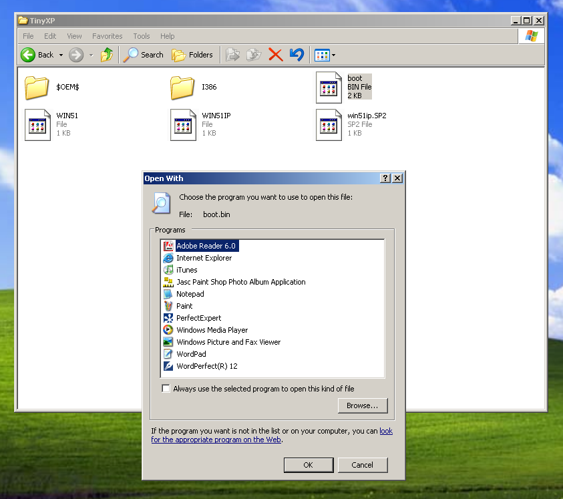This screenshot has width=563, height=499.
Task: Select the WIN51 file icon
Action: pyautogui.click(x=37, y=125)
